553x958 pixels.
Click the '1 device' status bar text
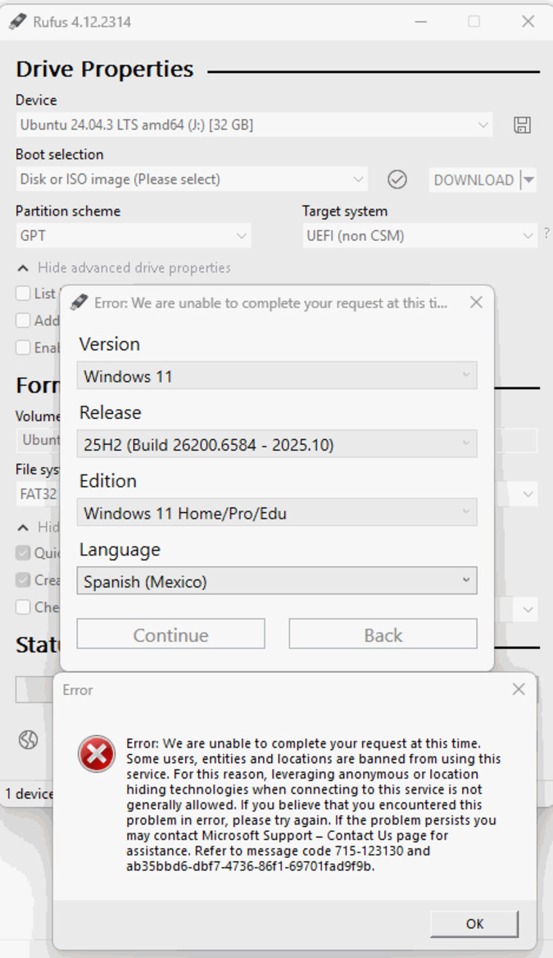coord(29,793)
